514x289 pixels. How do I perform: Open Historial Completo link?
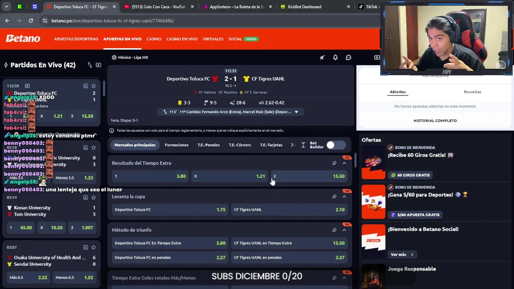tap(435, 120)
